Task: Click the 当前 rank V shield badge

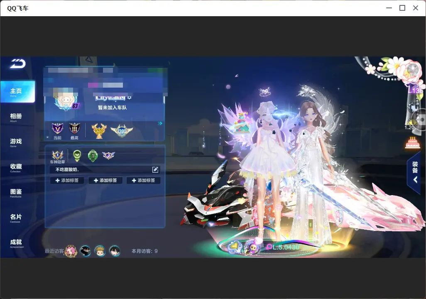Action: (57, 128)
